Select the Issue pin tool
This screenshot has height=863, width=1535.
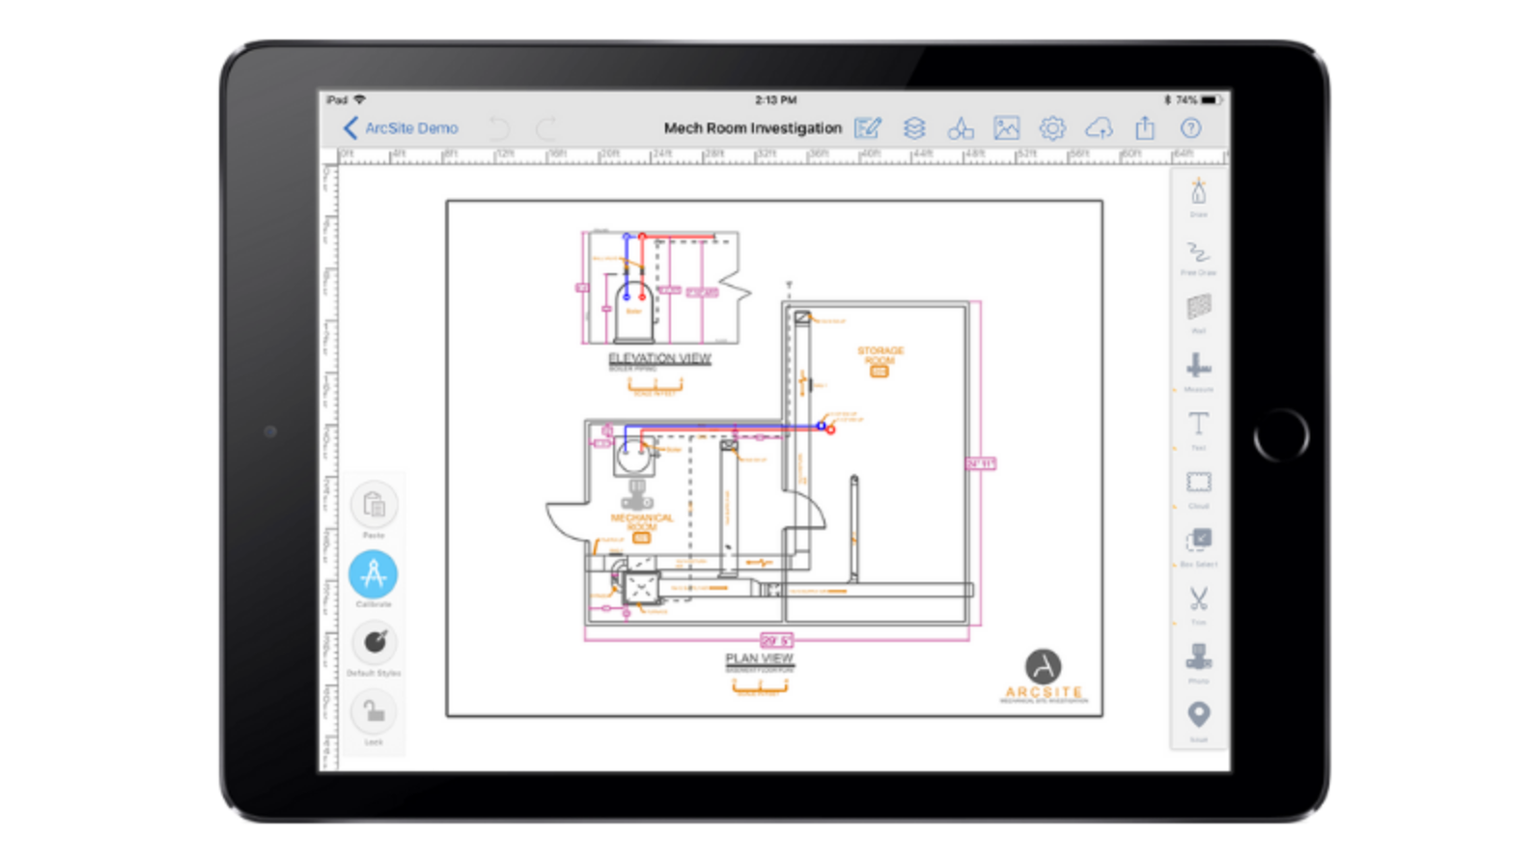click(1198, 715)
